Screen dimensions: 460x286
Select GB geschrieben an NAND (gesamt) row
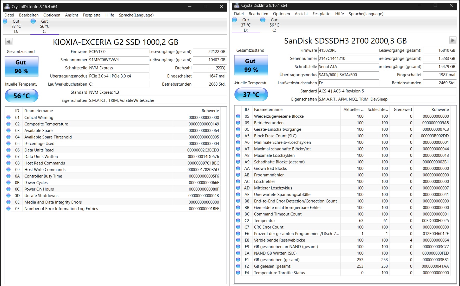pyautogui.click(x=343, y=246)
